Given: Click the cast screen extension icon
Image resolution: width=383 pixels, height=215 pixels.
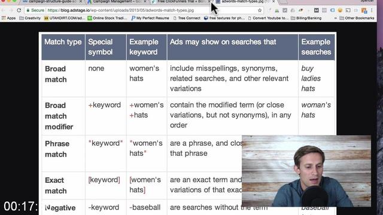Looking at the screenshot, I should [x=348, y=10].
